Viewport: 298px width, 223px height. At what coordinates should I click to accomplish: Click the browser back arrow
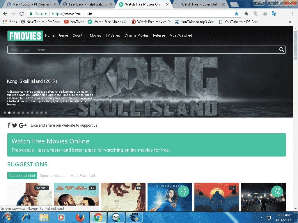pos(5,14)
